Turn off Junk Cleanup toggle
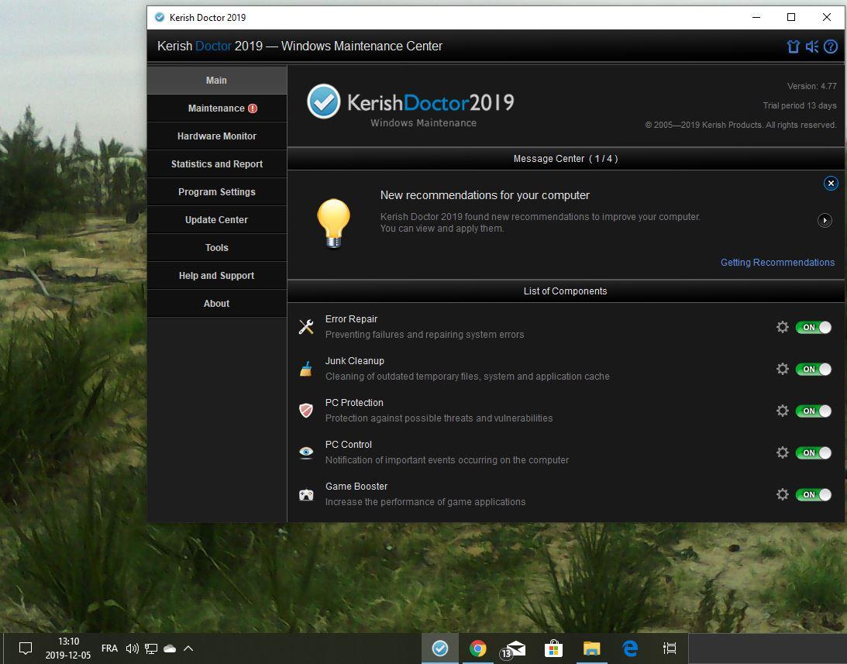 814,369
